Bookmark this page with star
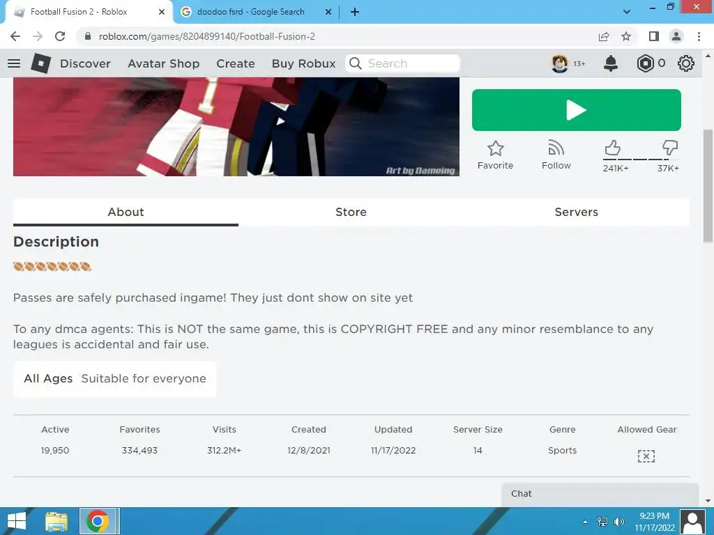 pyautogui.click(x=626, y=36)
